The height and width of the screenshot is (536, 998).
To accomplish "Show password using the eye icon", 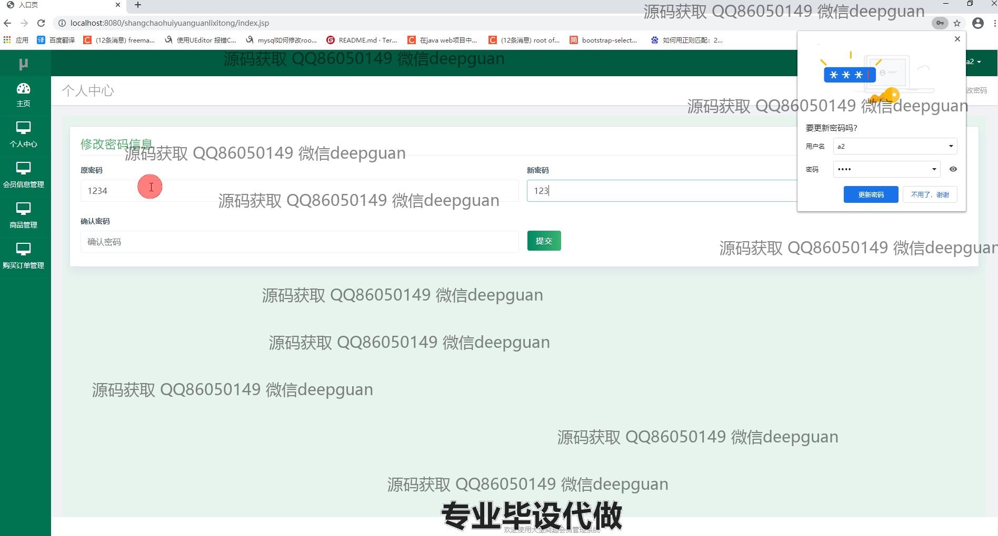I will coord(953,169).
